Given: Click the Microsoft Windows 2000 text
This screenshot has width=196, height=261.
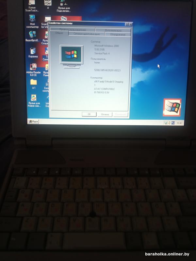Looking at the screenshot, I should click(107, 46).
